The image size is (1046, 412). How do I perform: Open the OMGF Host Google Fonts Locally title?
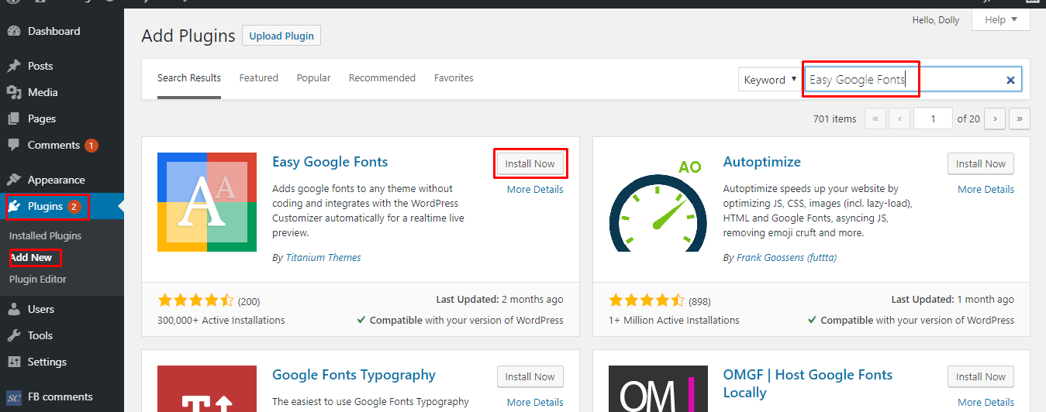tap(808, 383)
